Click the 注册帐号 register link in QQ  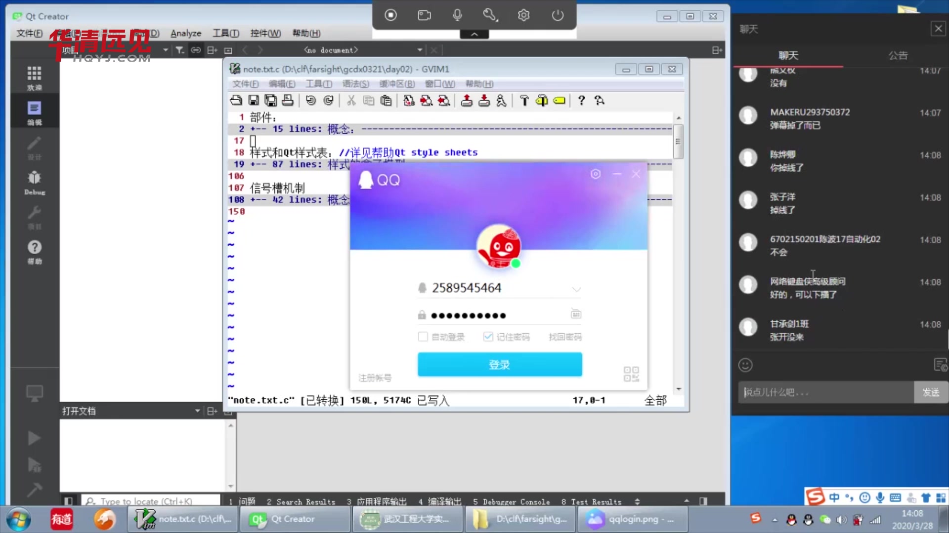375,378
